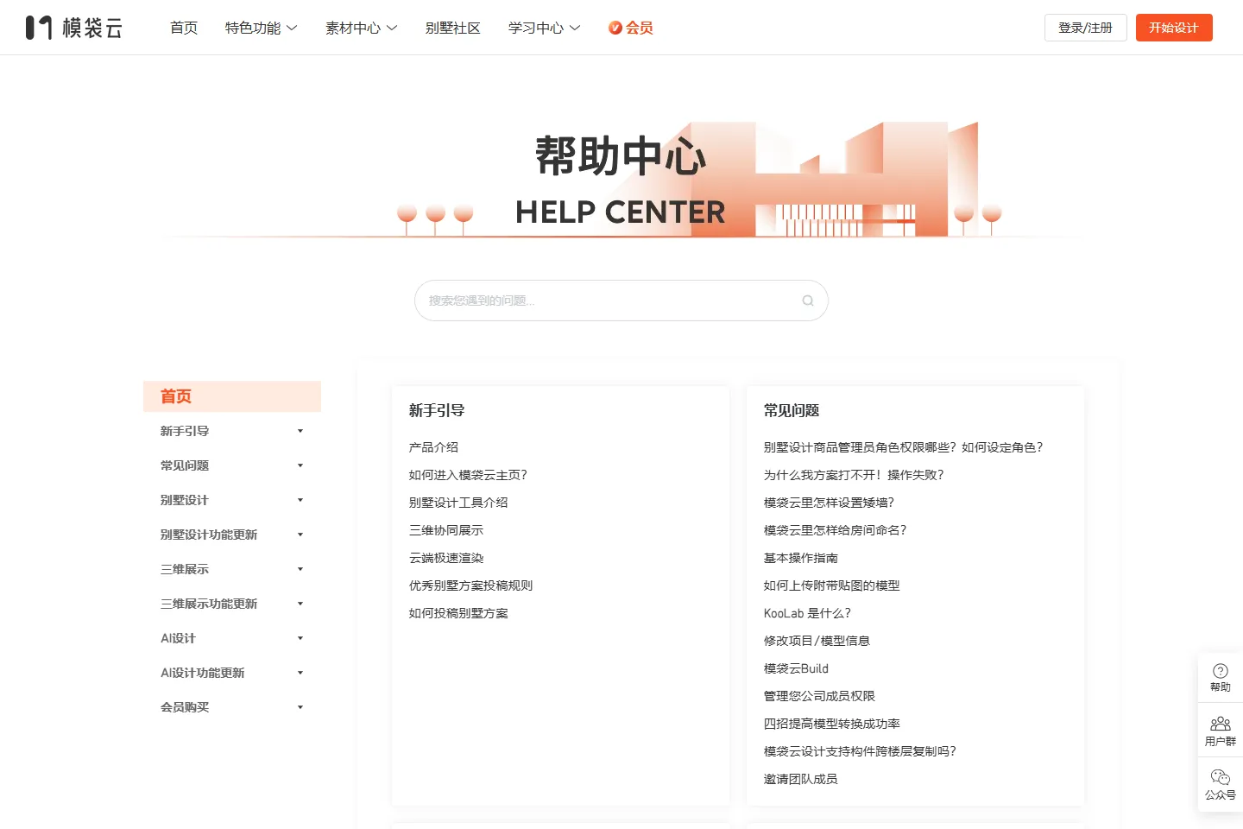Click the 常见问题 card heading
1243x829 pixels.
pos(792,411)
